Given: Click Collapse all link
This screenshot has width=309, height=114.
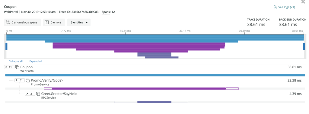Looking at the screenshot, I should pyautogui.click(x=16, y=61).
